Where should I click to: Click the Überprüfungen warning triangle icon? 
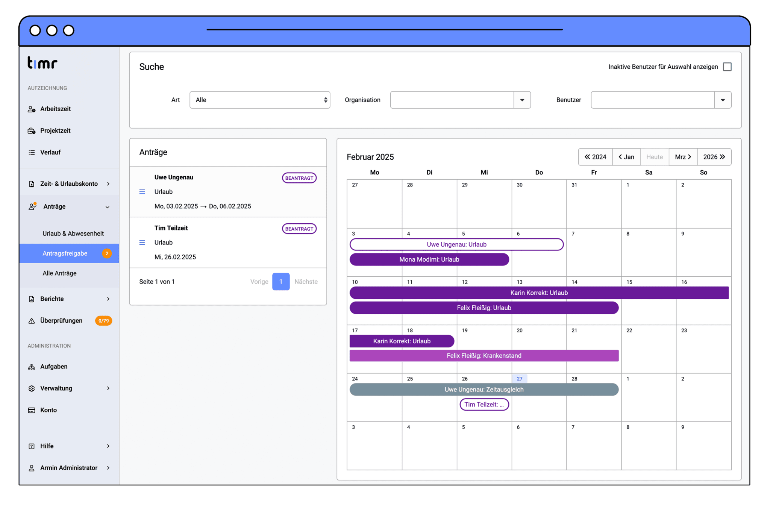point(32,321)
